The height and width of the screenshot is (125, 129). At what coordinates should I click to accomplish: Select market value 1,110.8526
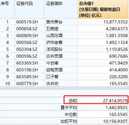[x=117, y=49]
